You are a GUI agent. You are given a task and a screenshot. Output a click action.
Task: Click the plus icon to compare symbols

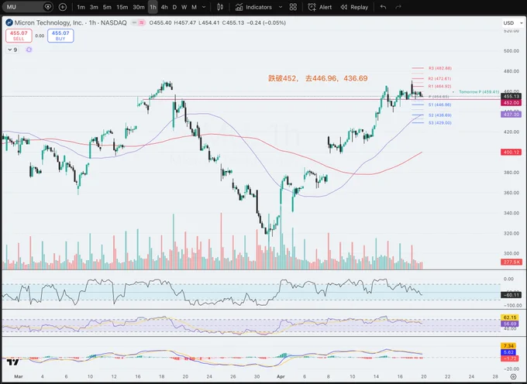[63, 7]
